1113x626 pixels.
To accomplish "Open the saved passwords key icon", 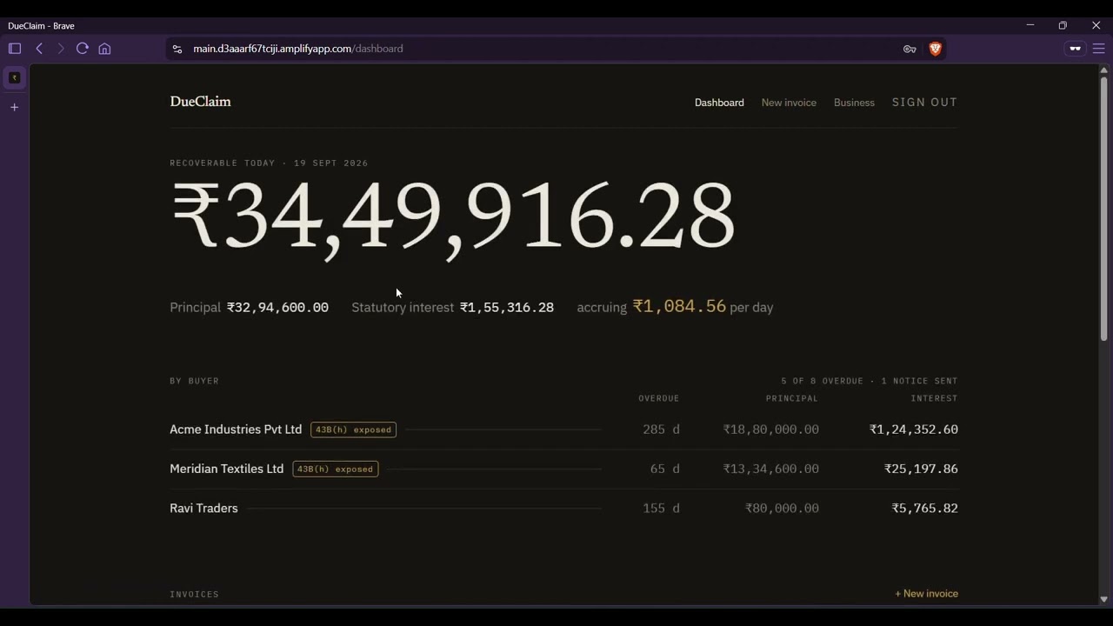I will [x=910, y=49].
